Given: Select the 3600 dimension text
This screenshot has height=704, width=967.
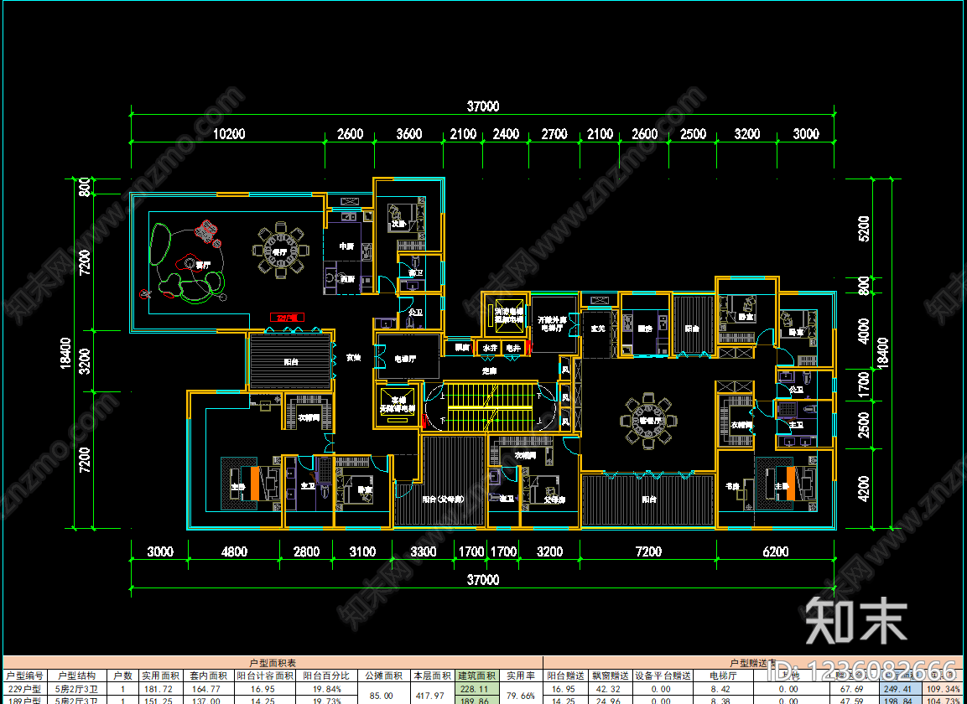Looking at the screenshot, I should 409,134.
